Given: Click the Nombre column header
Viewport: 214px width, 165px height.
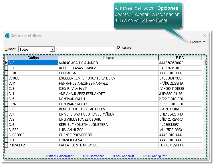Looking at the screenshot, I should coord(108,58).
